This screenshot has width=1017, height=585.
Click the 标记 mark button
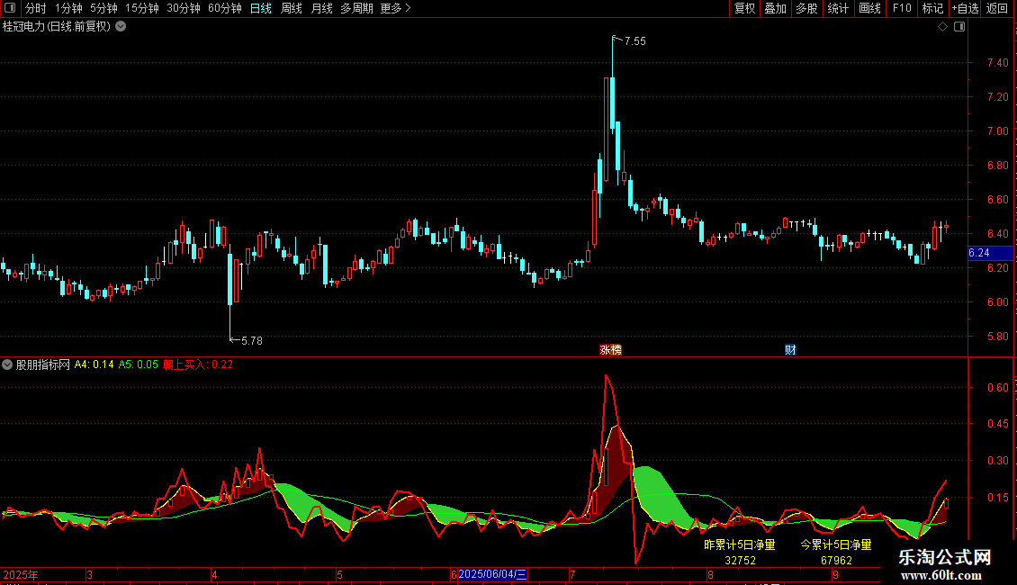click(x=932, y=8)
